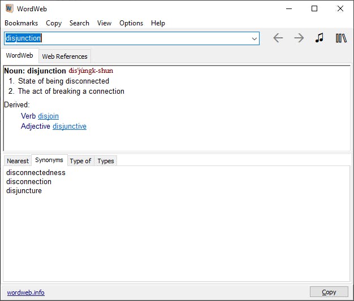Switch to the Web References tab
The image size is (354, 301).
[64, 56]
